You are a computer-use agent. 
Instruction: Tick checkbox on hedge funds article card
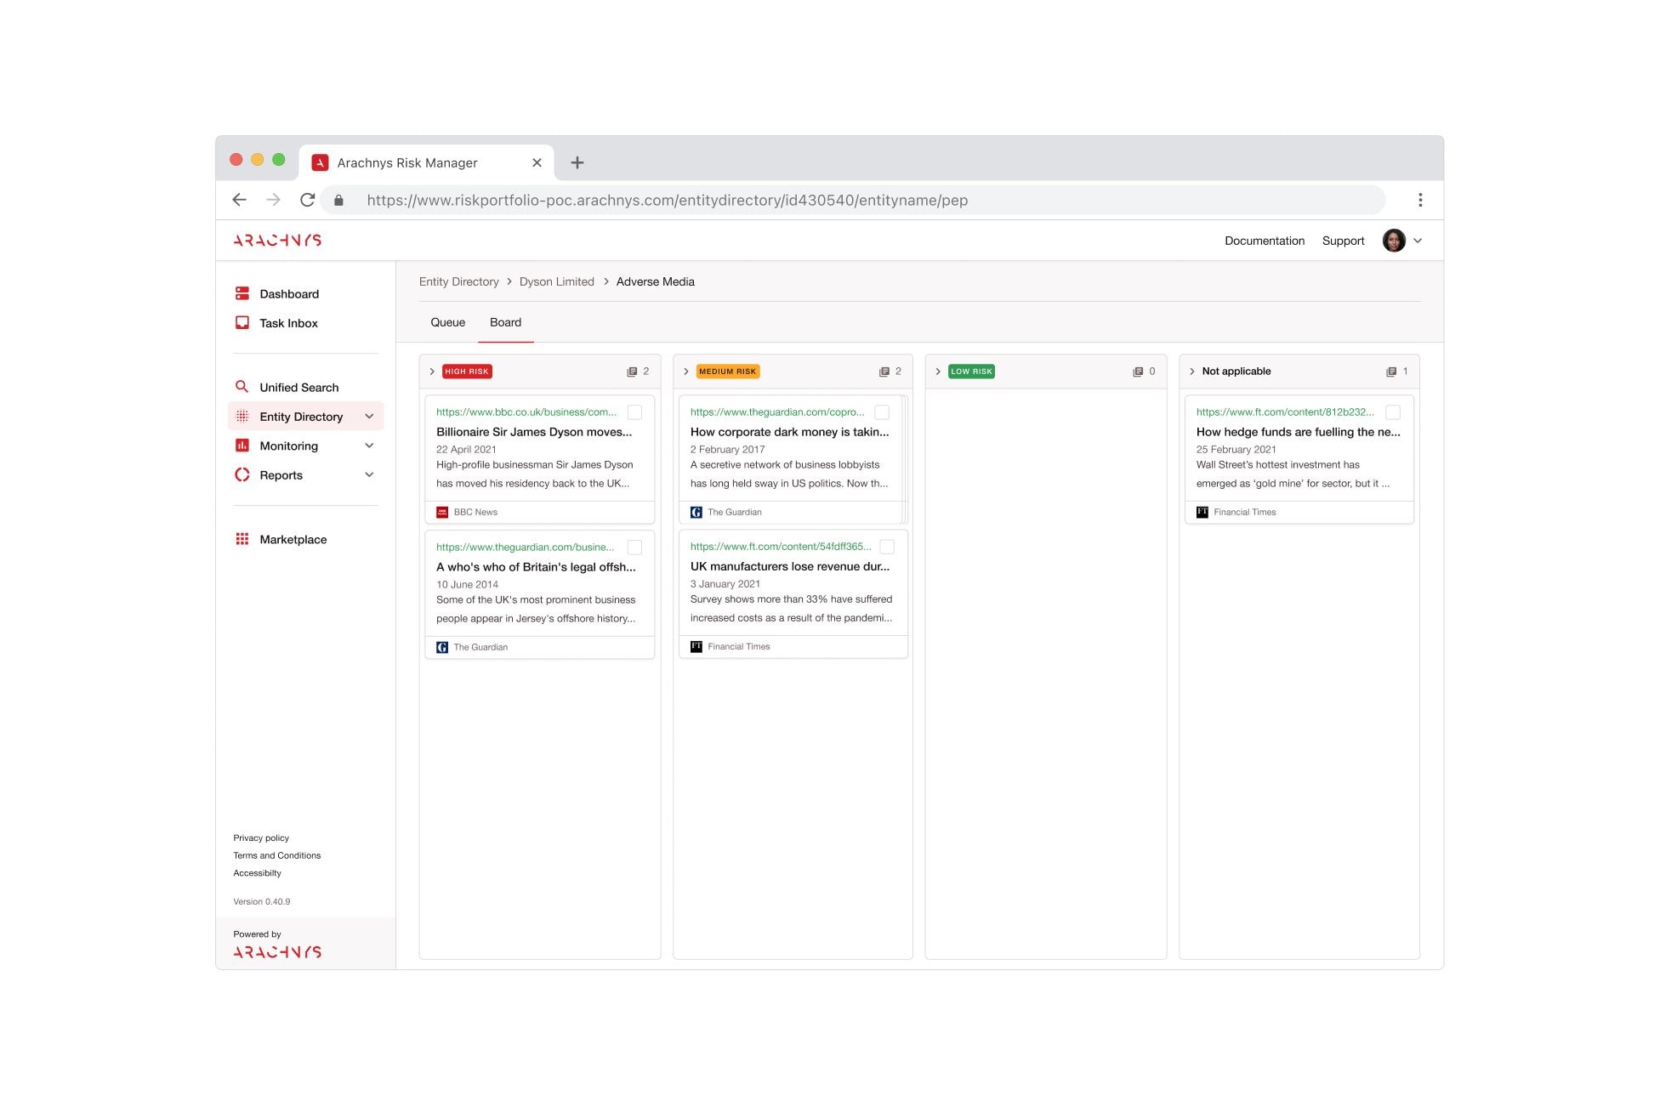coord(1393,412)
